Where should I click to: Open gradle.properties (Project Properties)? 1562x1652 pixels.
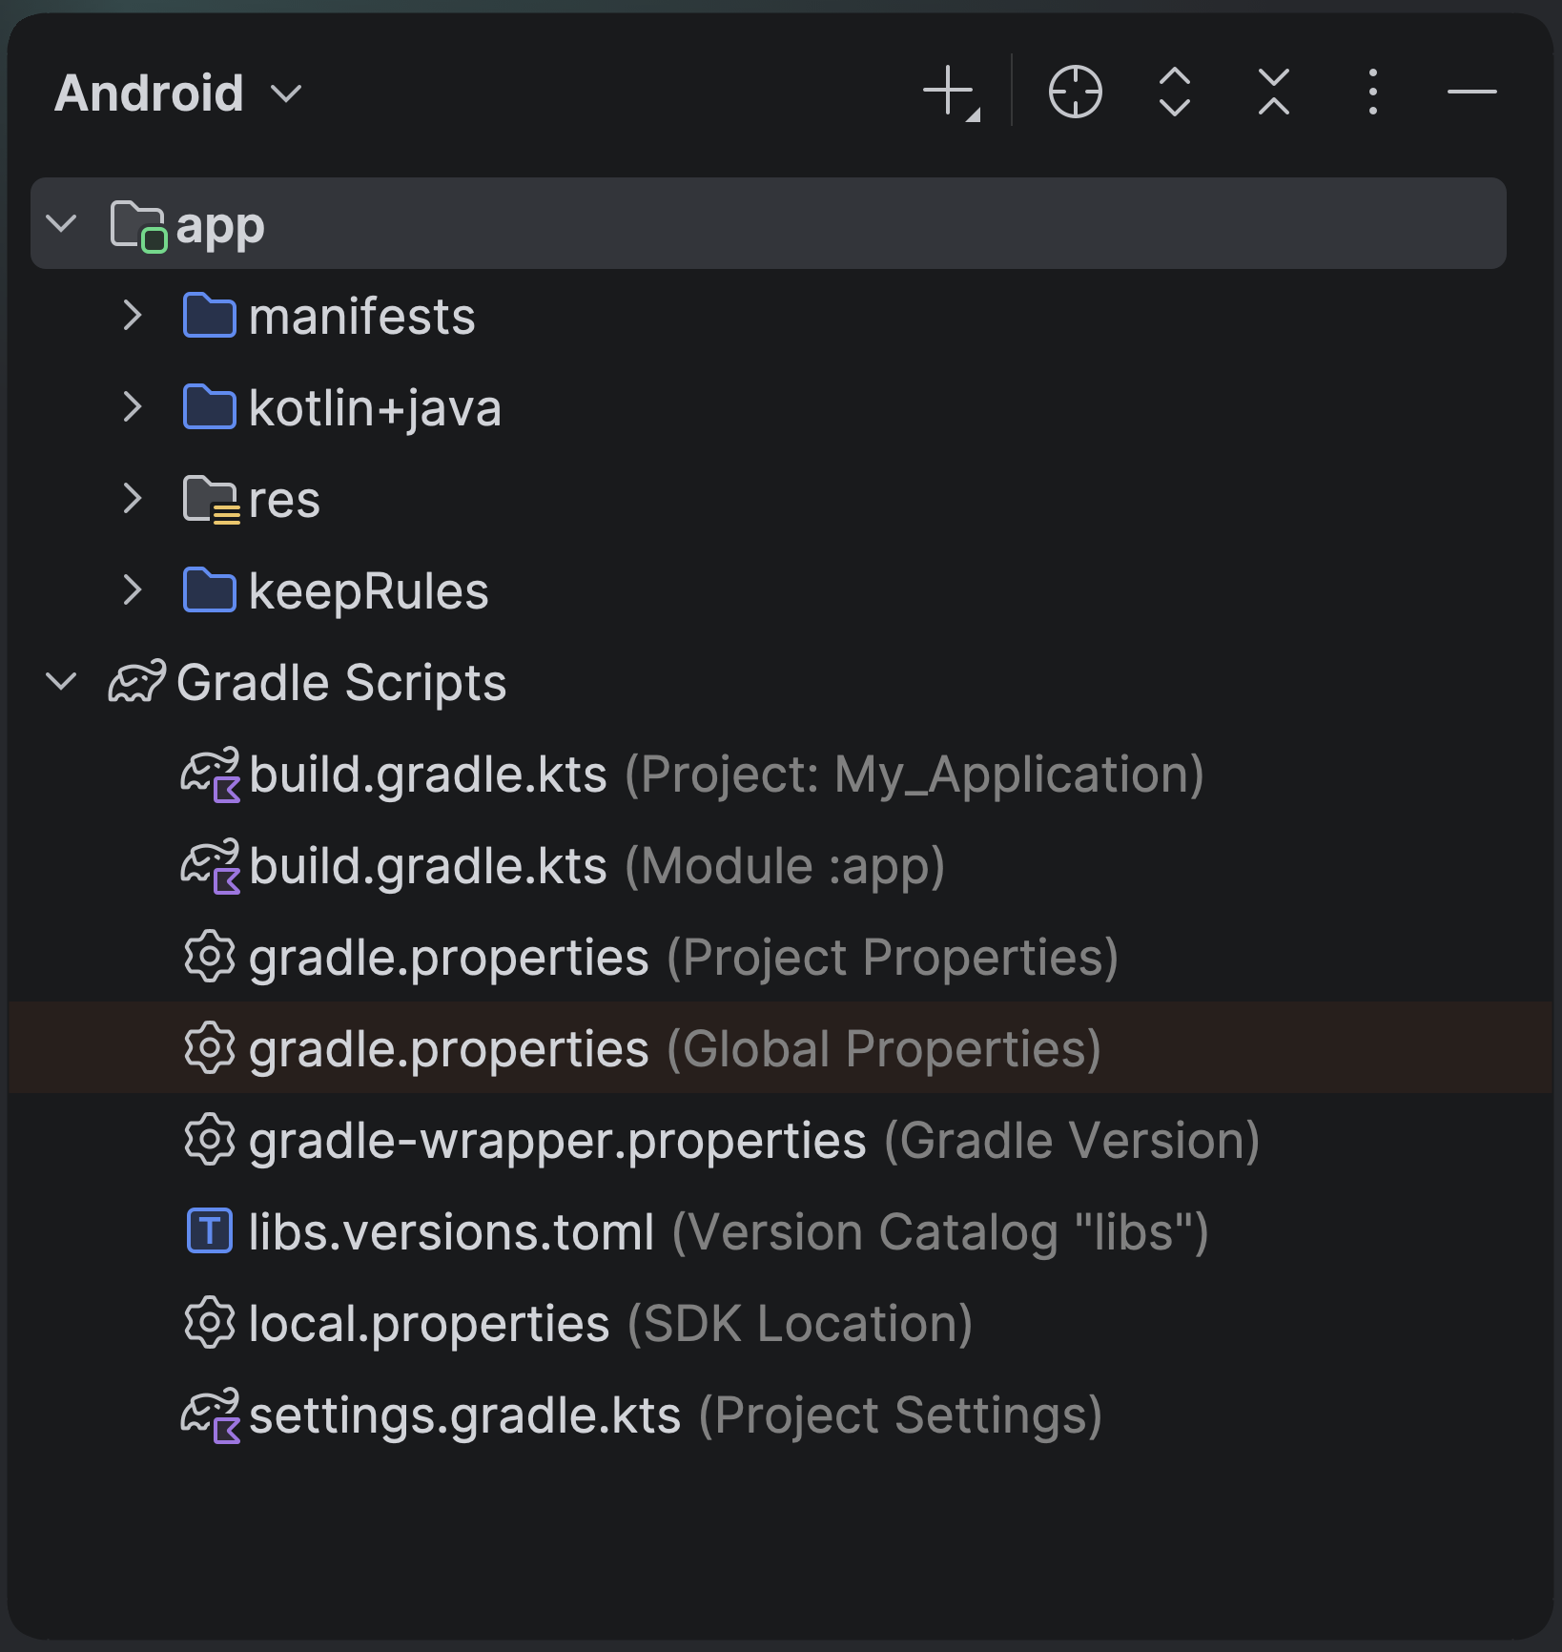coord(684,958)
